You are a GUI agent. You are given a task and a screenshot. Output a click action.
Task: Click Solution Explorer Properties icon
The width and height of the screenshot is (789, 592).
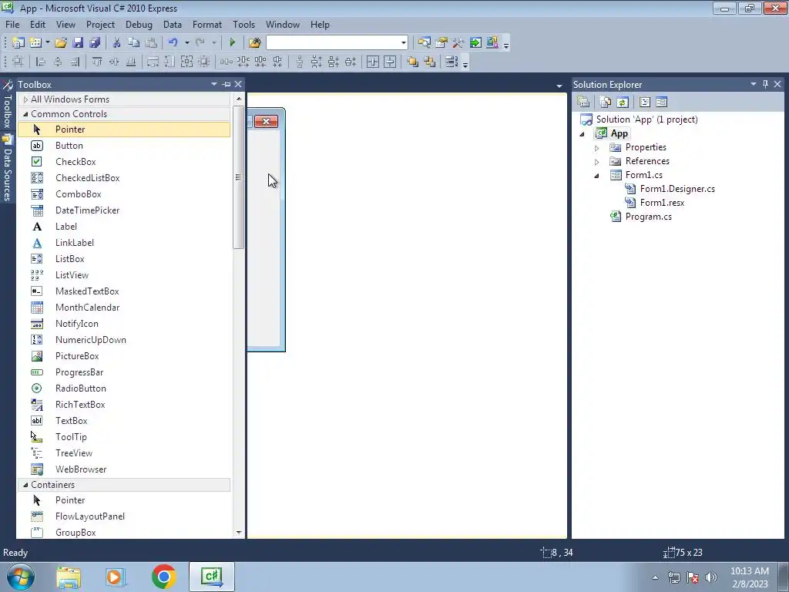[583, 103]
